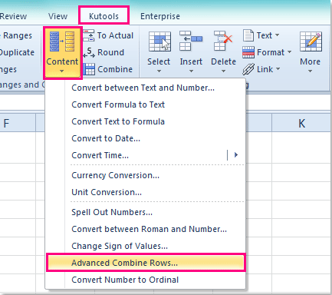332x295 pixels.
Task: Switch to the Enterprise tab
Action: [x=160, y=16]
